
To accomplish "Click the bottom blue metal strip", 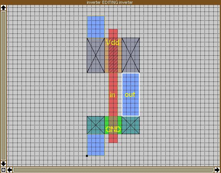I will pyautogui.click(x=96, y=145).
